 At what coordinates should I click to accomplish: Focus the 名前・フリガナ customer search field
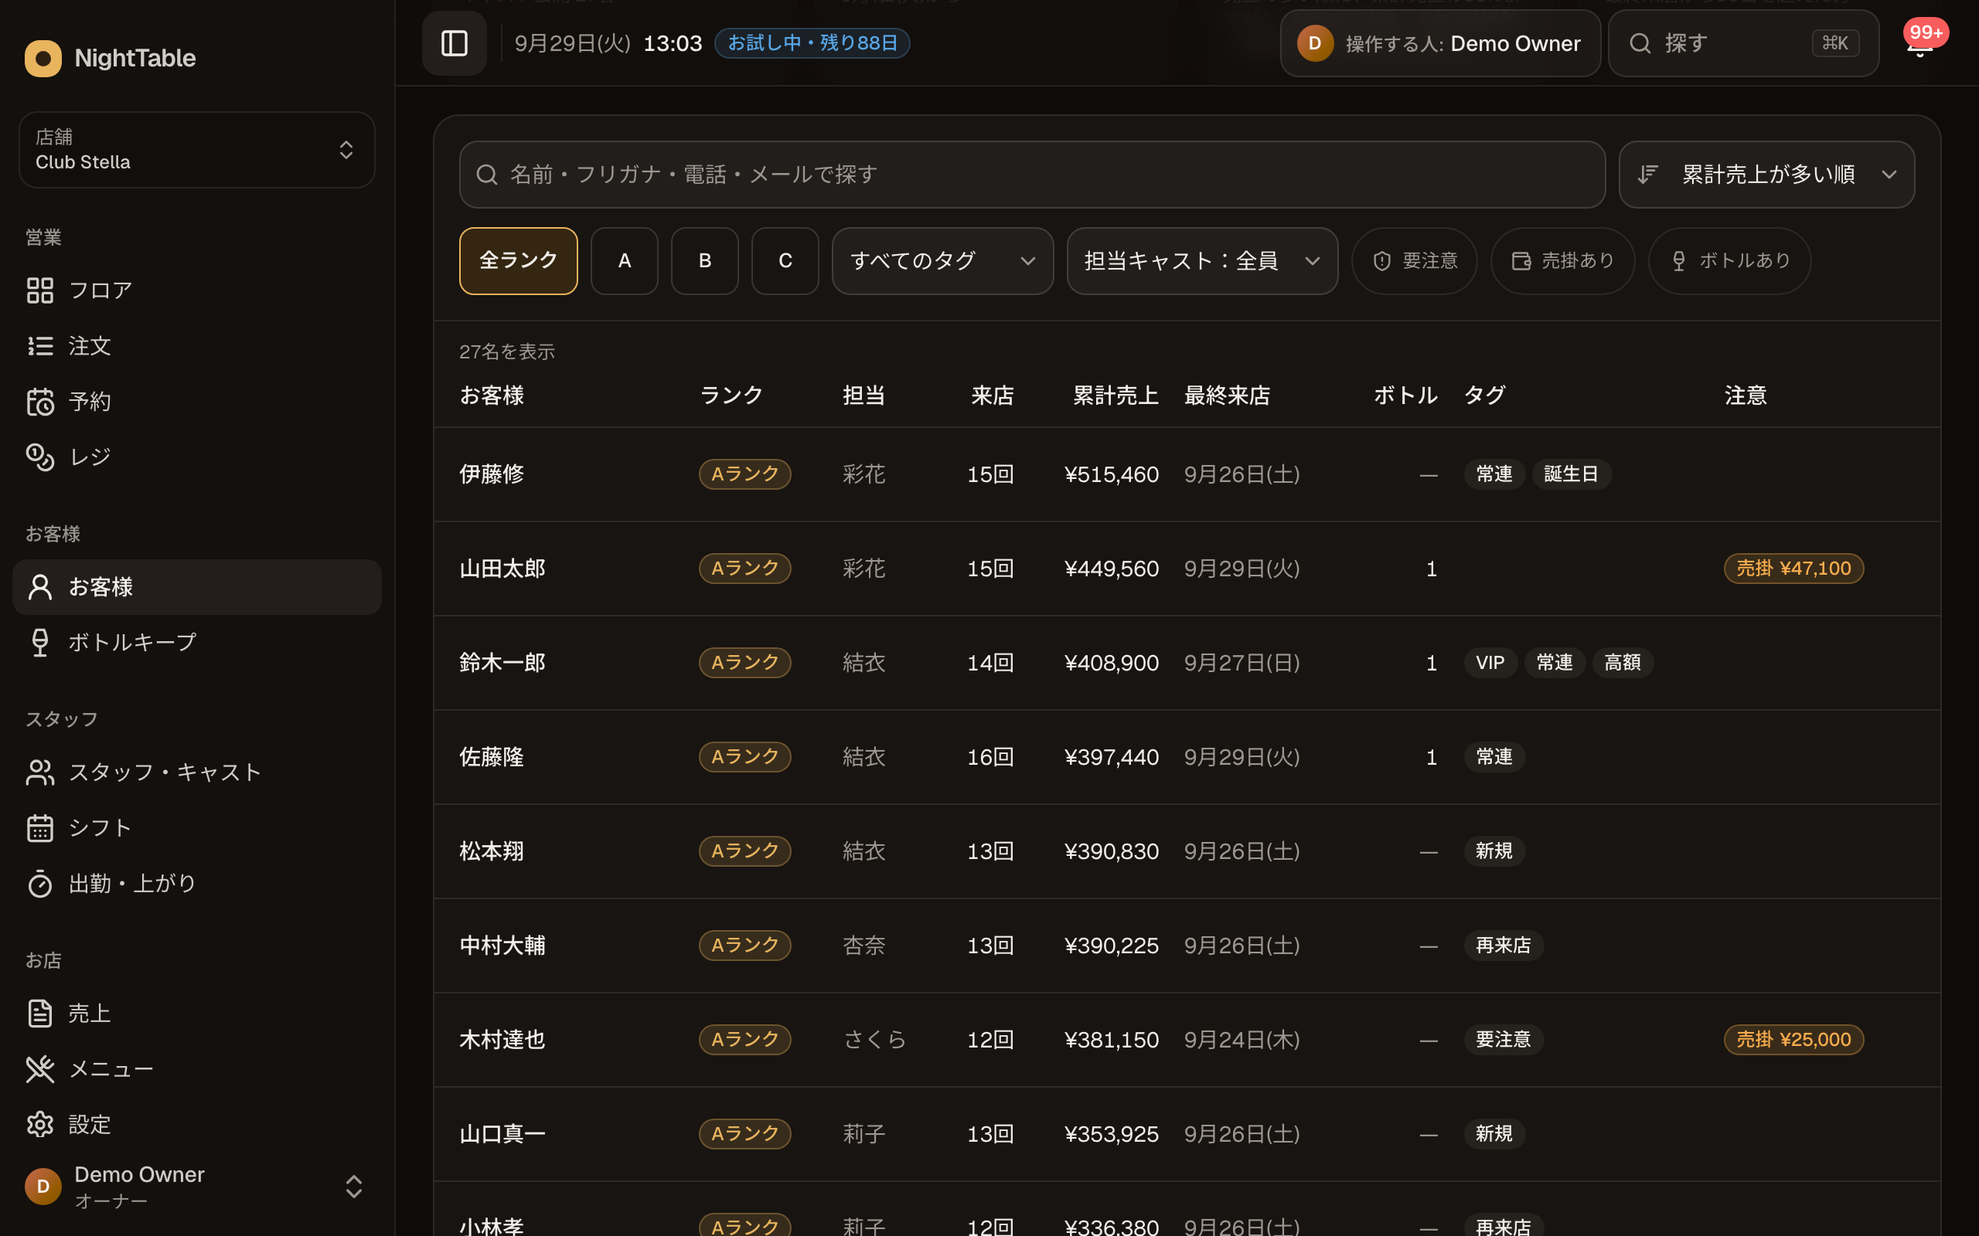coord(1032,175)
